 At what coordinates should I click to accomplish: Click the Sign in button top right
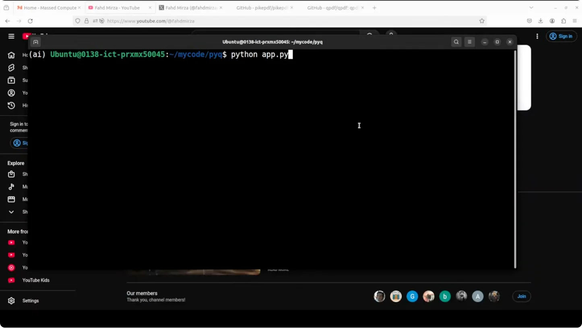pyautogui.click(x=561, y=36)
